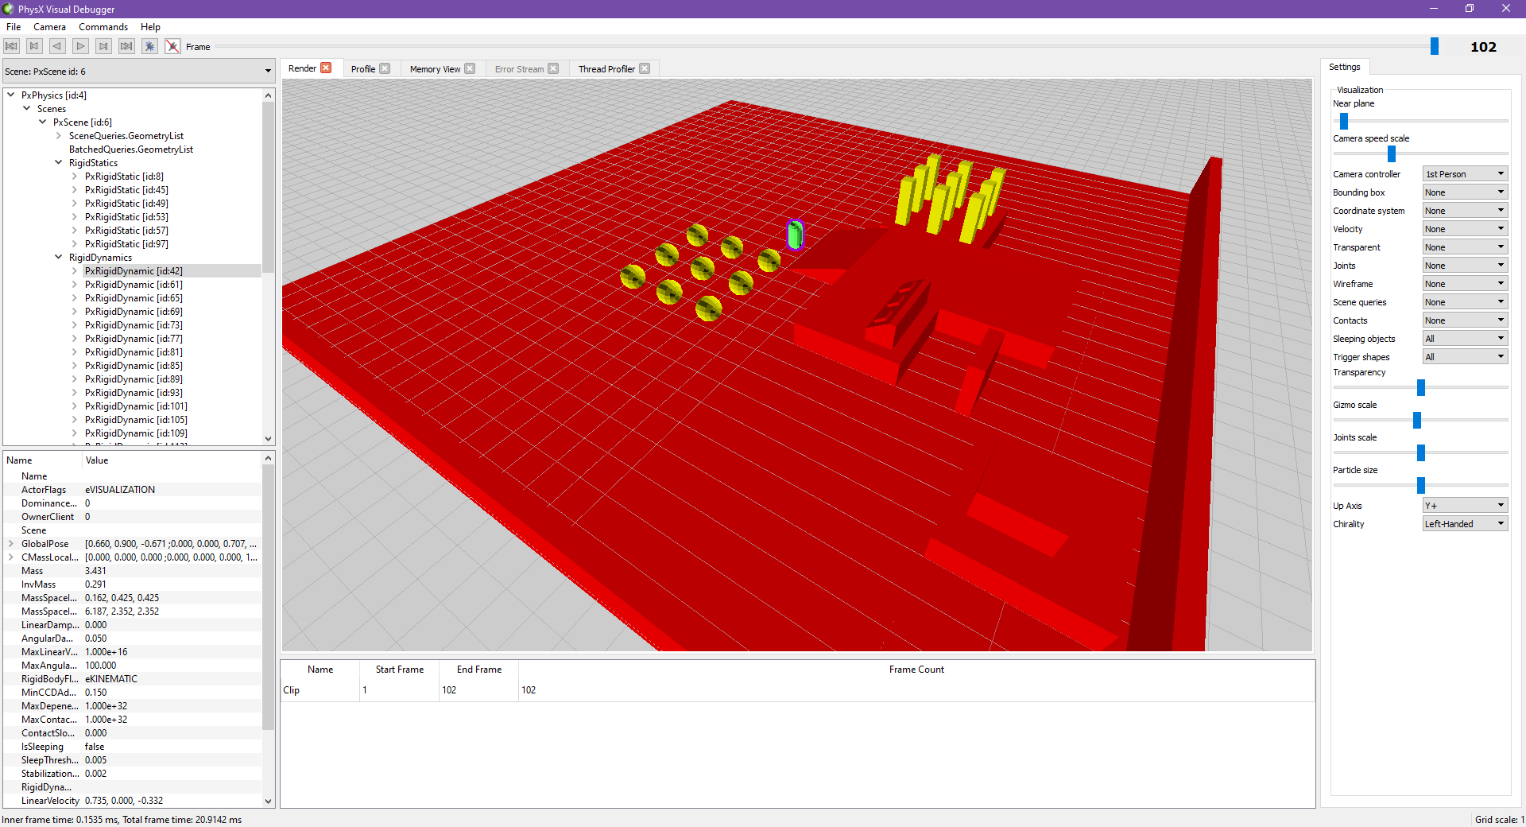This screenshot has width=1526, height=827.
Task: Jump to the last frame of clip
Action: [126, 46]
